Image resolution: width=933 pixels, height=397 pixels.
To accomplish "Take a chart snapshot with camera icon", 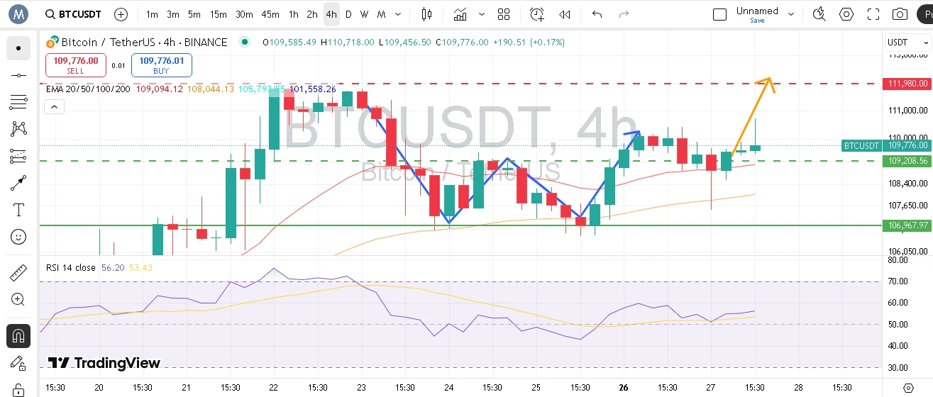I will tap(900, 14).
